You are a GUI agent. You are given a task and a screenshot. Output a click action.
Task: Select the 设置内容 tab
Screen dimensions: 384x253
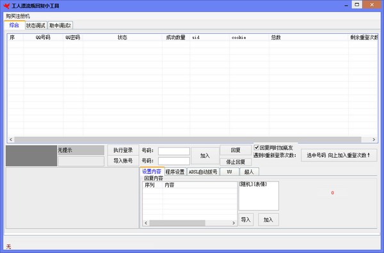coord(152,171)
